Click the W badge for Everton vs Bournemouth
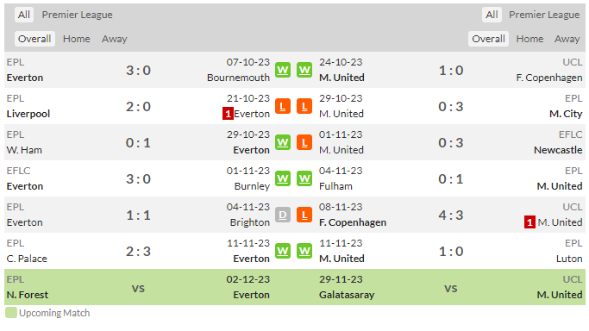The width and height of the screenshot is (589, 331). [283, 70]
